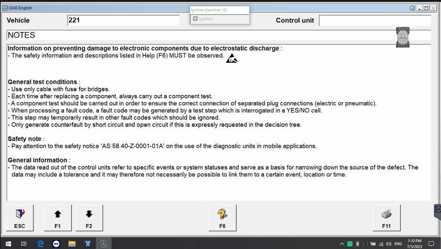Click the side tab at the right edge
Screen dimensions: 441x249
[x=437, y=212]
